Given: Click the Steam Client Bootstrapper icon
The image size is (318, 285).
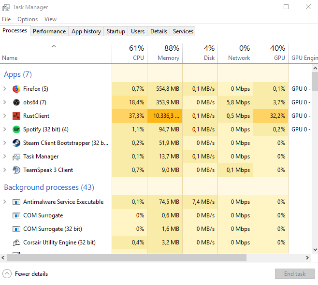Looking at the screenshot, I should 16,143.
